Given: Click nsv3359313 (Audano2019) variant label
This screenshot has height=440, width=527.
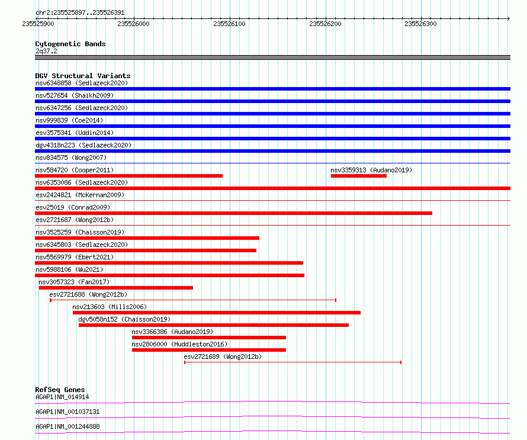Looking at the screenshot, I should 371,170.
